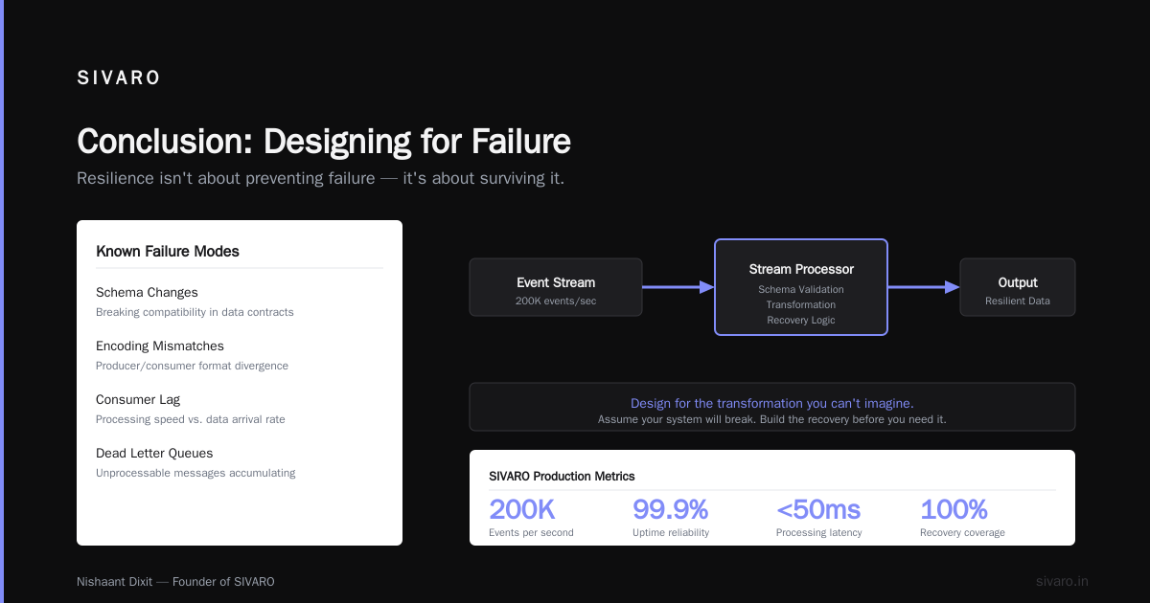Click the Nishaant Dixit founder footer text

pyautogui.click(x=175, y=582)
